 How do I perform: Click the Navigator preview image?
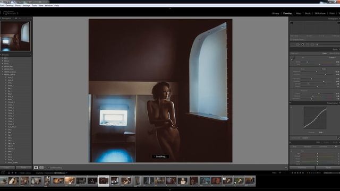[15, 36]
